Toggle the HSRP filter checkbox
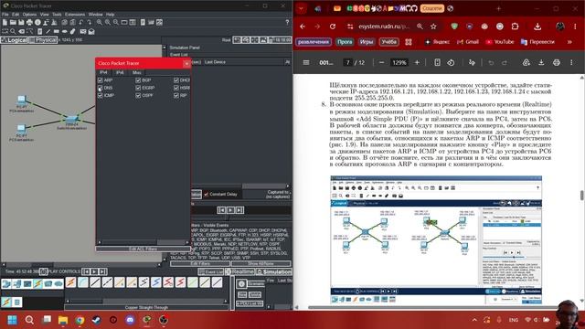 176,88
